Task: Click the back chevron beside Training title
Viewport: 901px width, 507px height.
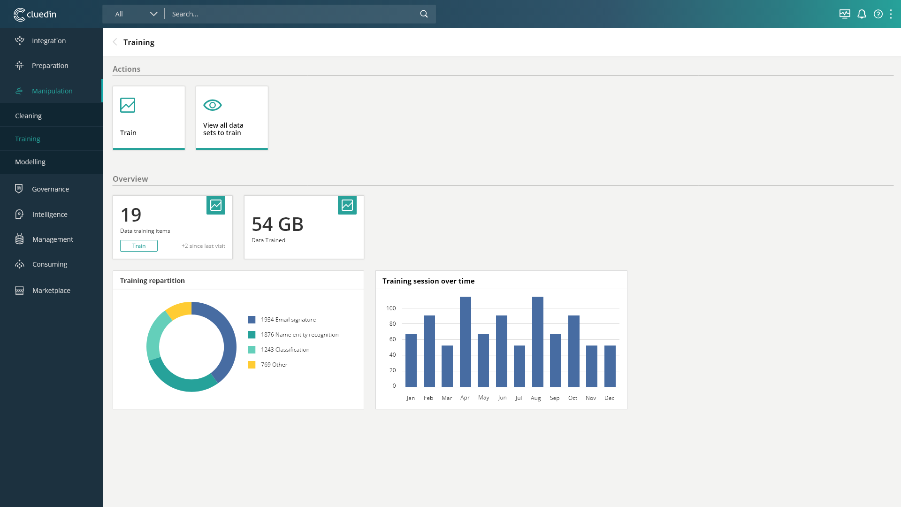Action: click(115, 42)
